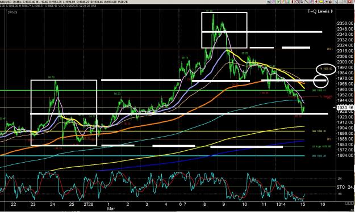Click the purple toolbar icon left of green checkmark
355x212 pixels.
(273, 2)
